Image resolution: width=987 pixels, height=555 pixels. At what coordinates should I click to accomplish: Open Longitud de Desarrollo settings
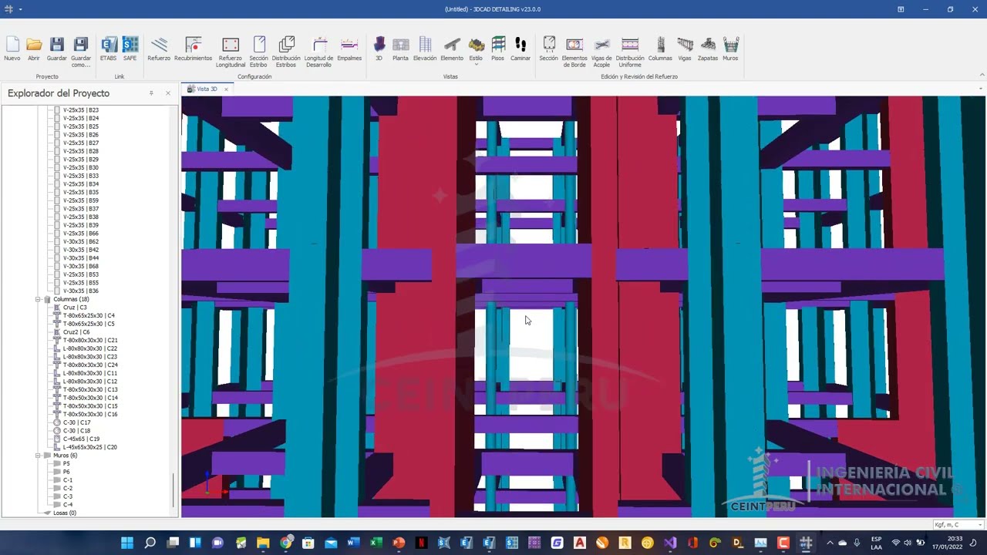319,52
